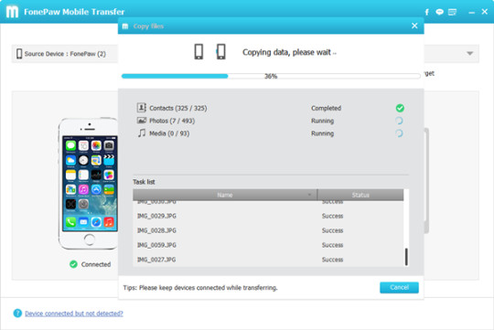Click the Connected status label
The image size is (494, 330).
tap(96, 264)
